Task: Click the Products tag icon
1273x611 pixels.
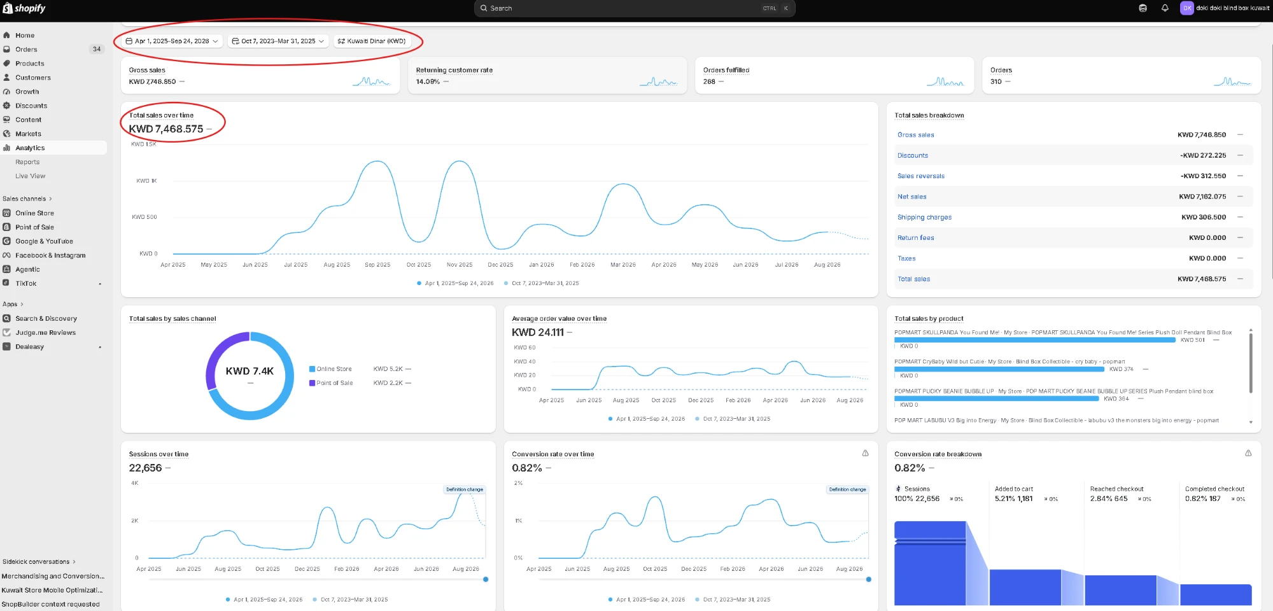Action: coord(6,63)
